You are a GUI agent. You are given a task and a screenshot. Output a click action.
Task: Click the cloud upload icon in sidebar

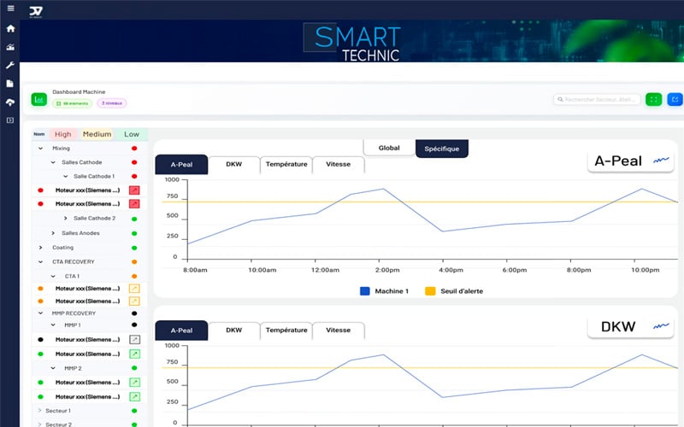tap(10, 102)
